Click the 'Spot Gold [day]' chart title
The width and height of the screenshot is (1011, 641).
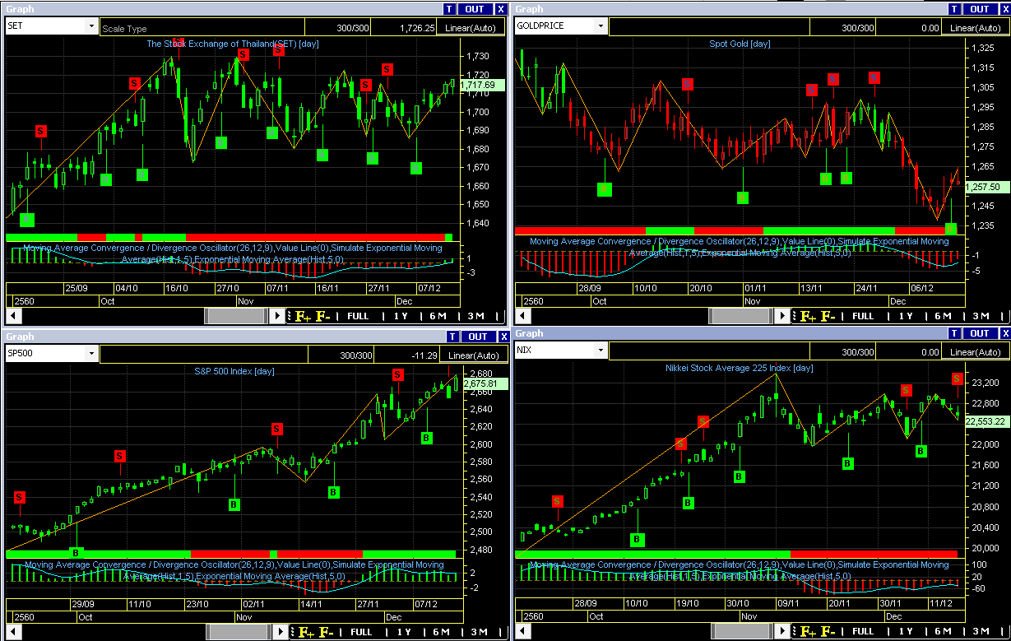click(x=740, y=44)
